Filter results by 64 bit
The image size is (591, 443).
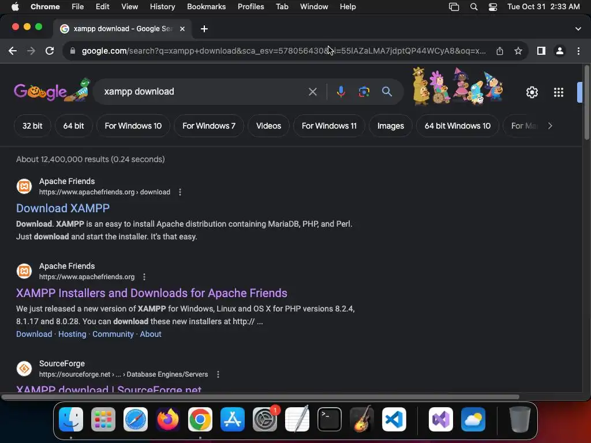[73, 126]
